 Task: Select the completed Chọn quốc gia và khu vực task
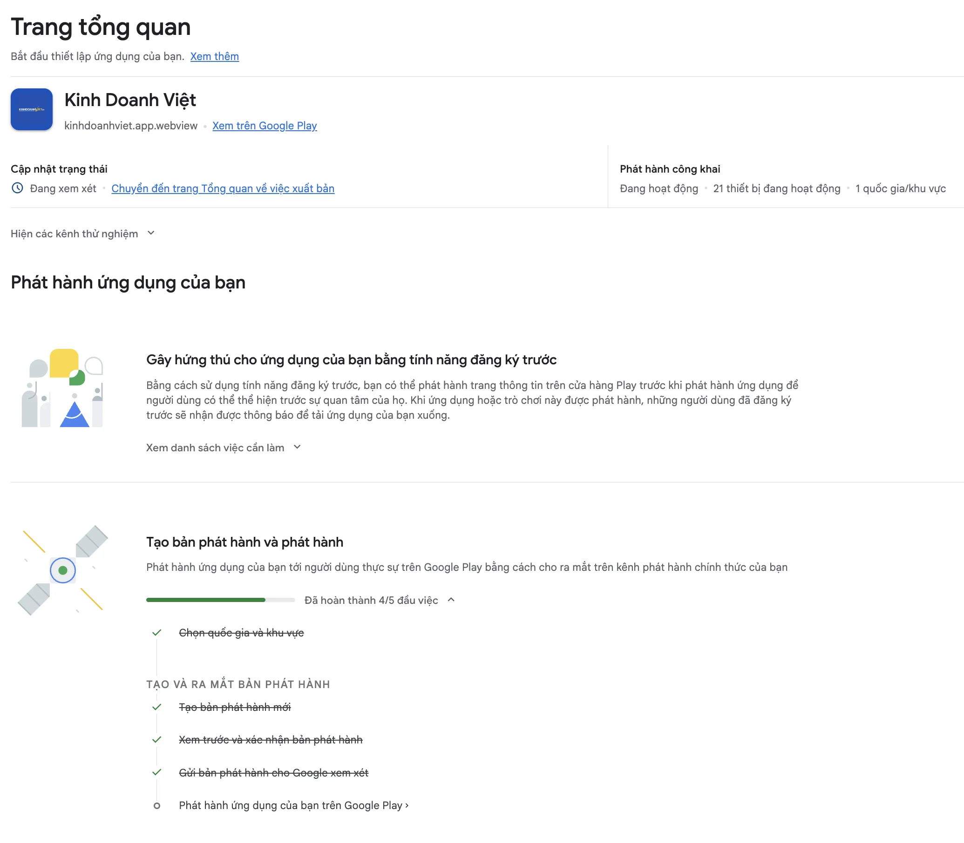pos(241,633)
